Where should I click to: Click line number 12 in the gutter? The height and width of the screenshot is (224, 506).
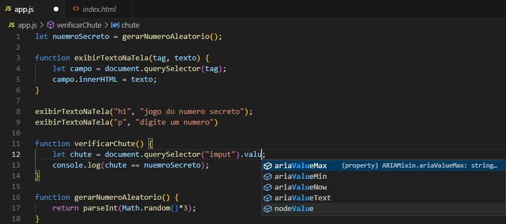pos(16,155)
